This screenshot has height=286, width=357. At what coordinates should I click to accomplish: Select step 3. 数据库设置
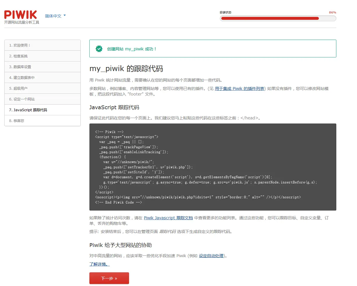(43, 67)
